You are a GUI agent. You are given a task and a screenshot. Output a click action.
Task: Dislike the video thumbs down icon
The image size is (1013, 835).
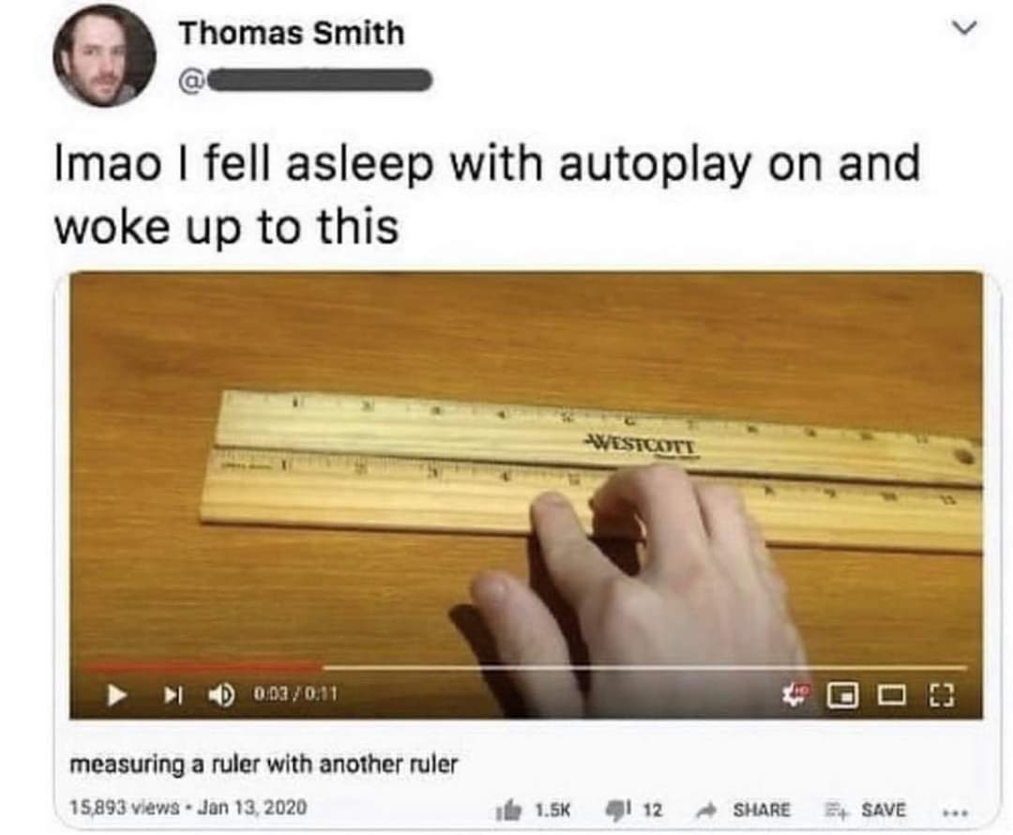[614, 809]
